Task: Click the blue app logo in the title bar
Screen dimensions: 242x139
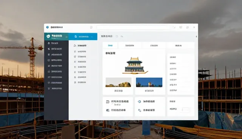Action: coord(47,27)
